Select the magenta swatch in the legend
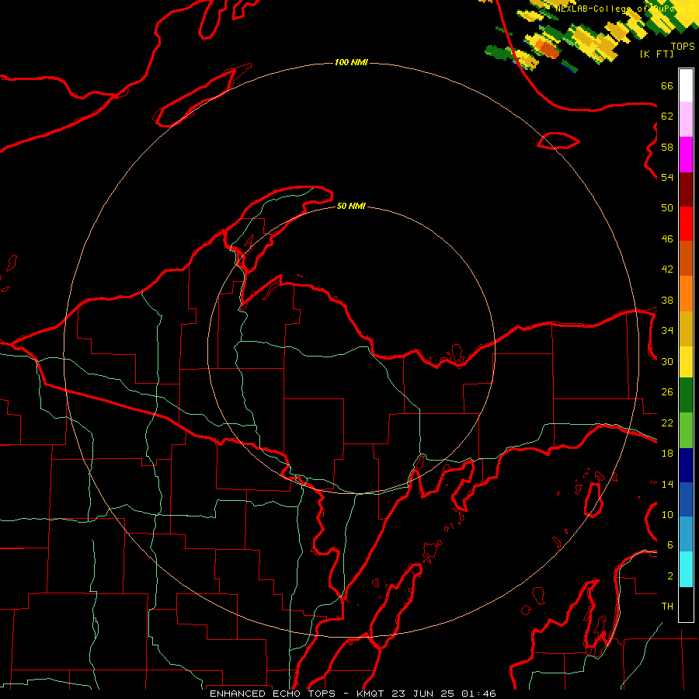The width and height of the screenshot is (699, 699). (x=686, y=155)
